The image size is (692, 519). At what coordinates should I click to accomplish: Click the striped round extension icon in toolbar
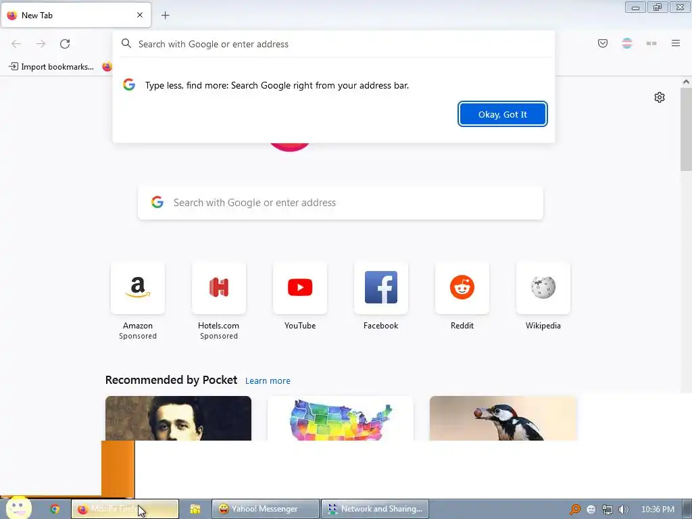[626, 43]
